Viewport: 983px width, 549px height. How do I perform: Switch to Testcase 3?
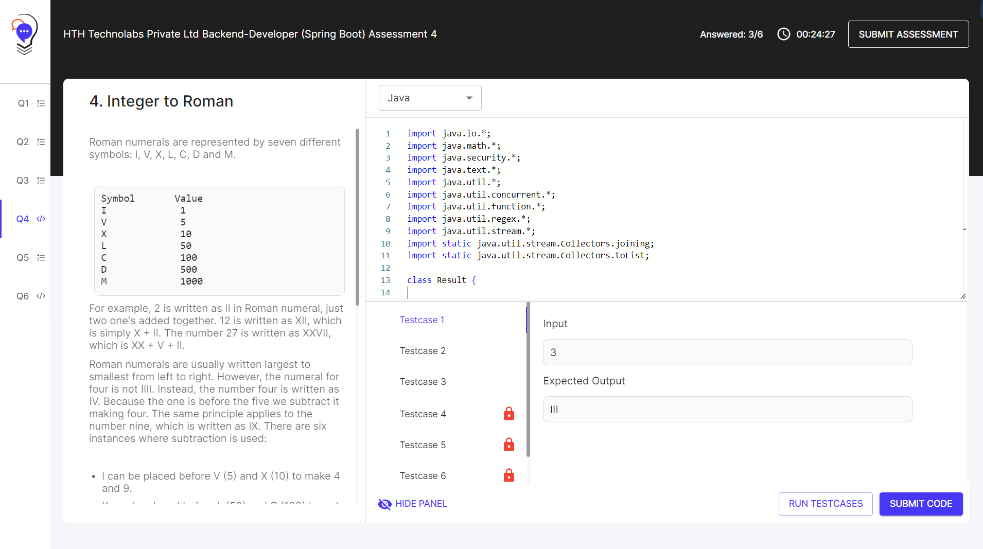tap(423, 382)
